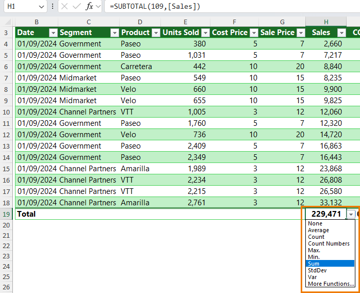Select the highlighted Sum option

pyautogui.click(x=330, y=264)
